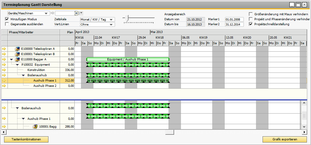Enable Projekt und Phasenänderung verhindern checkbox
This screenshot has height=145, width=311.
pos(251,19)
